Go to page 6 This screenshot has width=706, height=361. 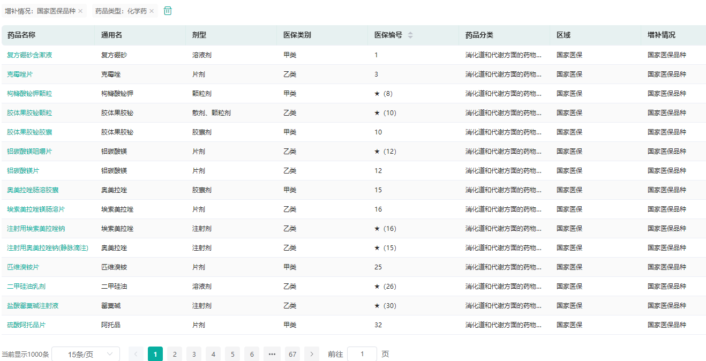coord(252,354)
